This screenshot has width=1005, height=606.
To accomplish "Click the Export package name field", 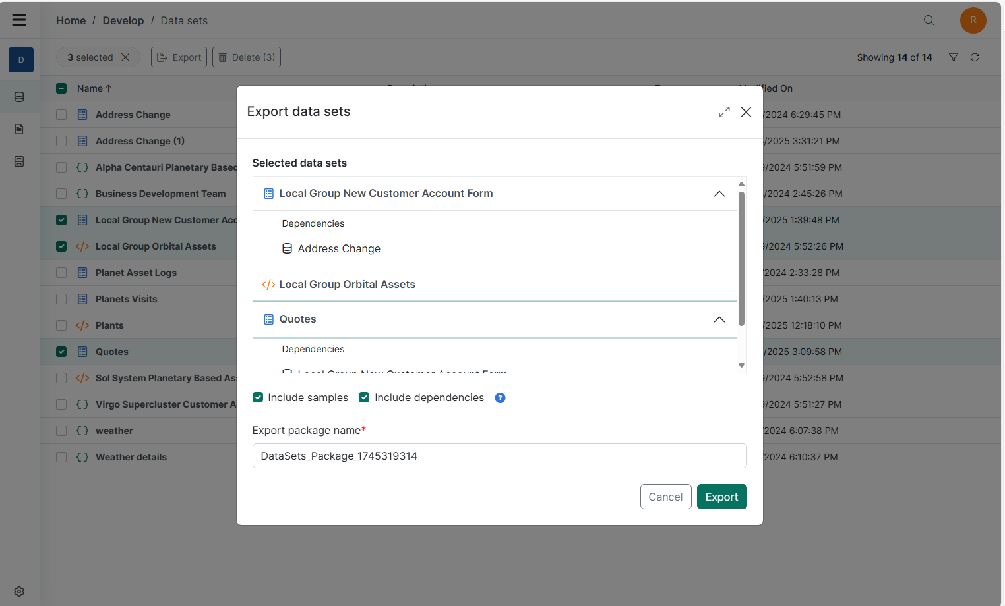I will (x=500, y=456).
